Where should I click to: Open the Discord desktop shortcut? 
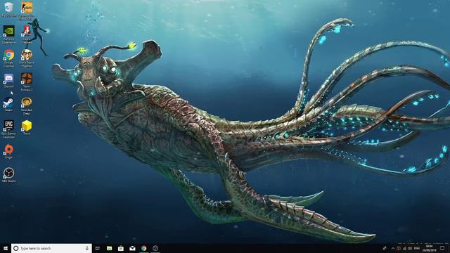[x=8, y=80]
